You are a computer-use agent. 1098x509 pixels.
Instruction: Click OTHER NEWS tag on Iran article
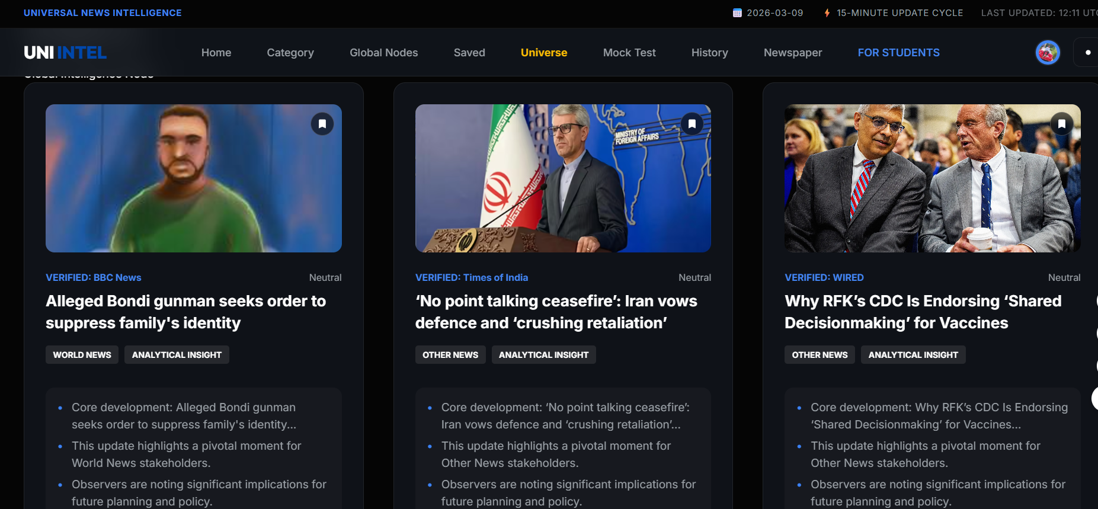[450, 355]
